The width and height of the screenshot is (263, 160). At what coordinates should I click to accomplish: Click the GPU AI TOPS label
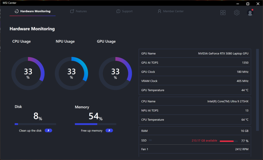(x=150, y=63)
